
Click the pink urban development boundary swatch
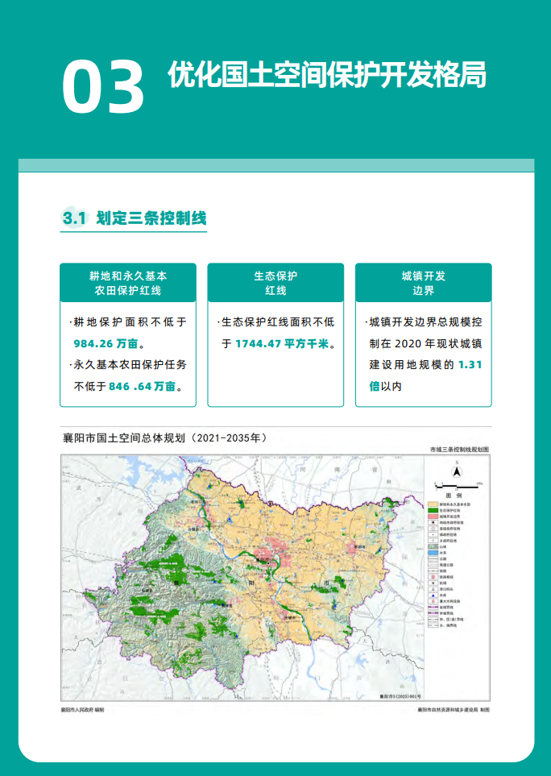(x=432, y=518)
